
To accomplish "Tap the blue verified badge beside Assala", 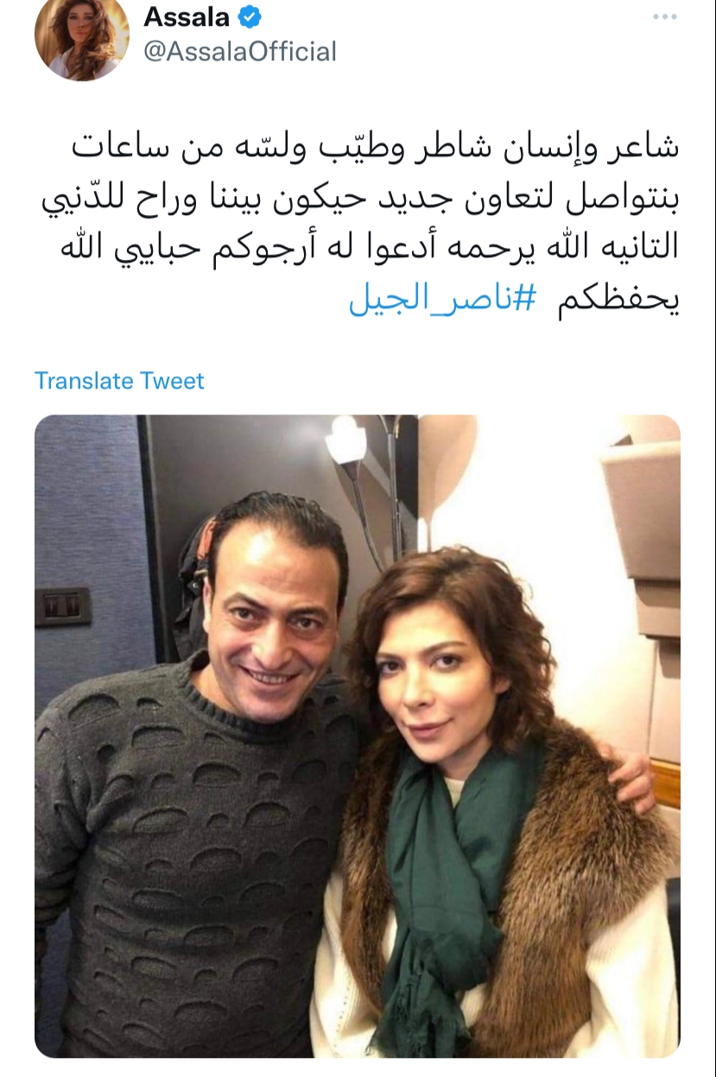I will (x=250, y=16).
